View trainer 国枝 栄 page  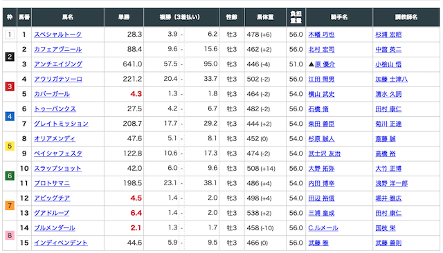(x=386, y=228)
